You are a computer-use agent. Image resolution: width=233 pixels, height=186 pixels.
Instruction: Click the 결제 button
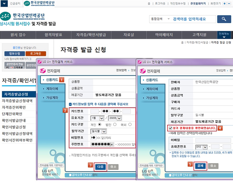click(200, 166)
